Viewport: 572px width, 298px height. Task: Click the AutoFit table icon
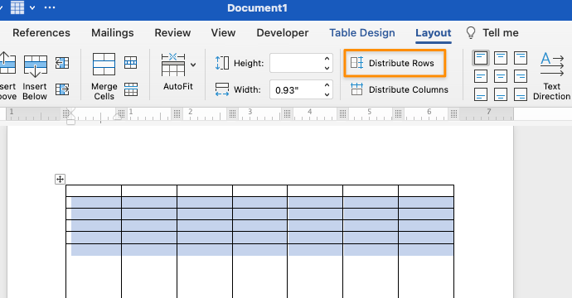coord(173,65)
